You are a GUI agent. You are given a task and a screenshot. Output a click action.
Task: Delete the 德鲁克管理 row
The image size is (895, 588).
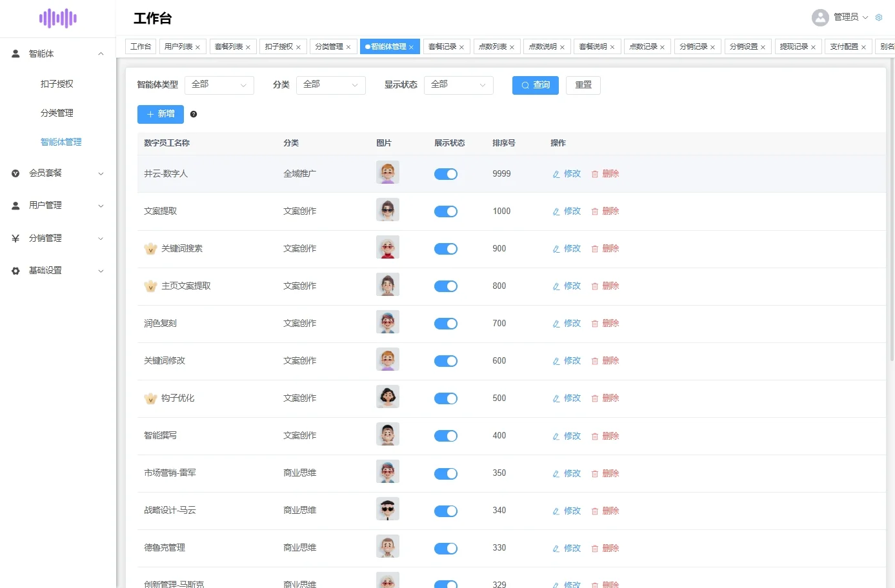coord(605,549)
